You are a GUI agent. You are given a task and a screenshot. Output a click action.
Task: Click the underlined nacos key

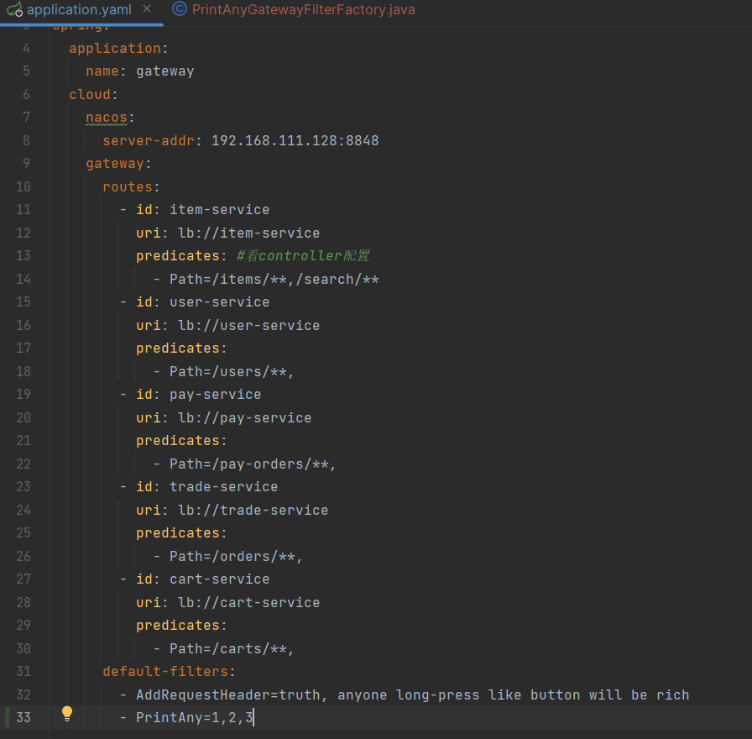(x=108, y=117)
